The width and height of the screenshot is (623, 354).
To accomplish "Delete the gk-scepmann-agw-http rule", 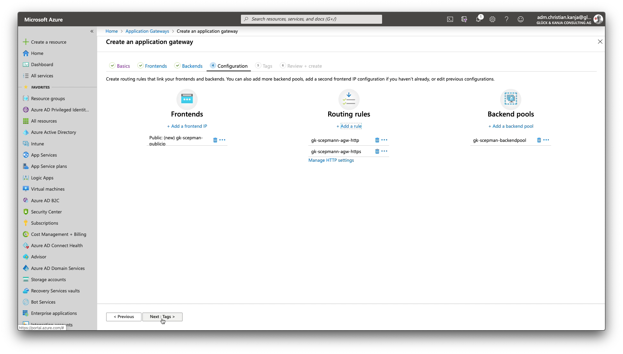I will [x=377, y=140].
